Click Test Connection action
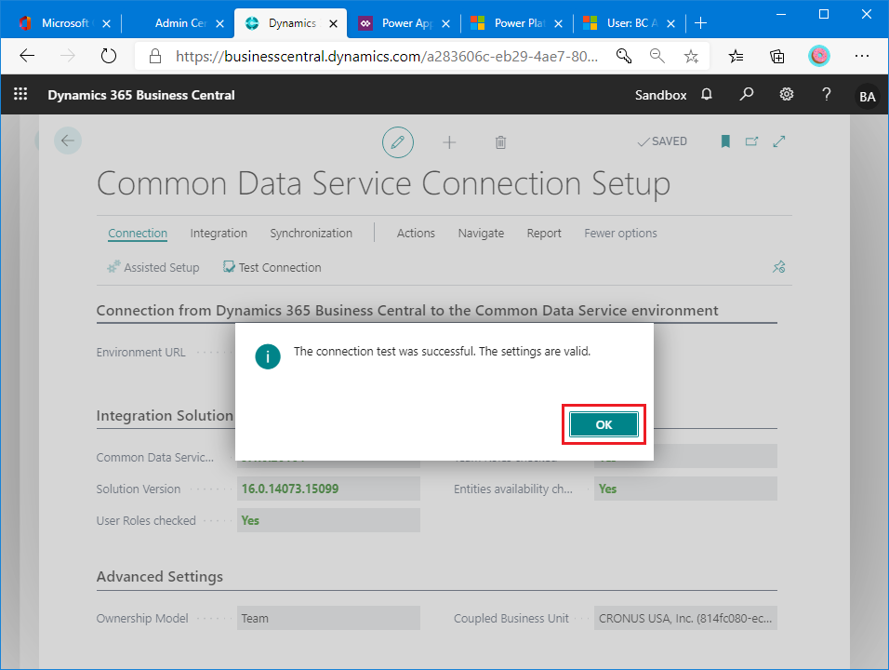Viewport: 889px width, 670px height. pyautogui.click(x=272, y=267)
